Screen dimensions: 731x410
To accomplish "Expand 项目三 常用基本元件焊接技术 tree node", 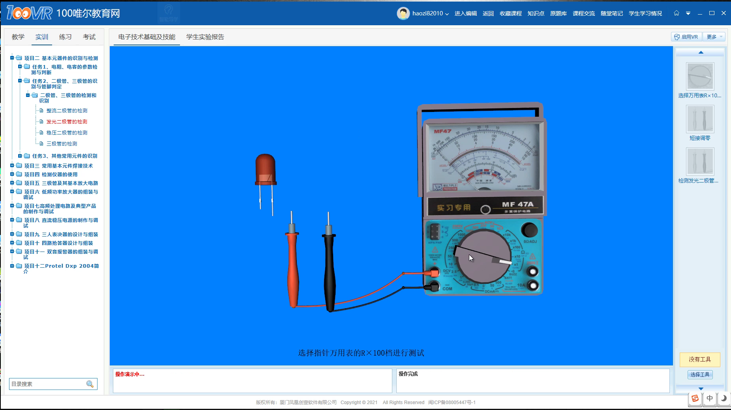I will [x=12, y=166].
